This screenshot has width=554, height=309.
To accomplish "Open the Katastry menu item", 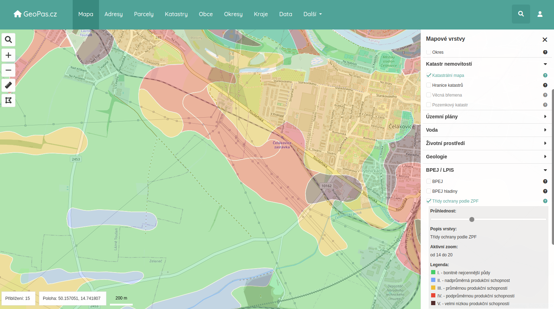I will pos(176,14).
